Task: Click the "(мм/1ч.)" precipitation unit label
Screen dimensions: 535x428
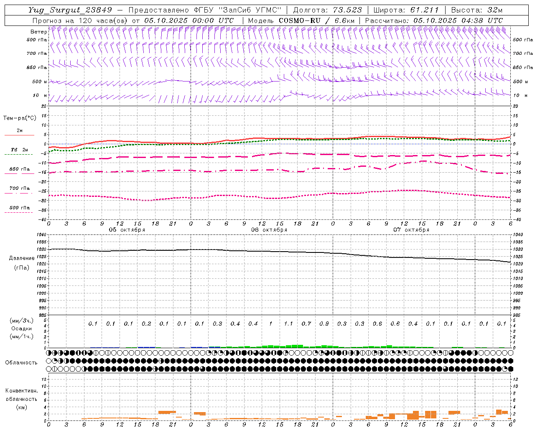Action: 22,336
